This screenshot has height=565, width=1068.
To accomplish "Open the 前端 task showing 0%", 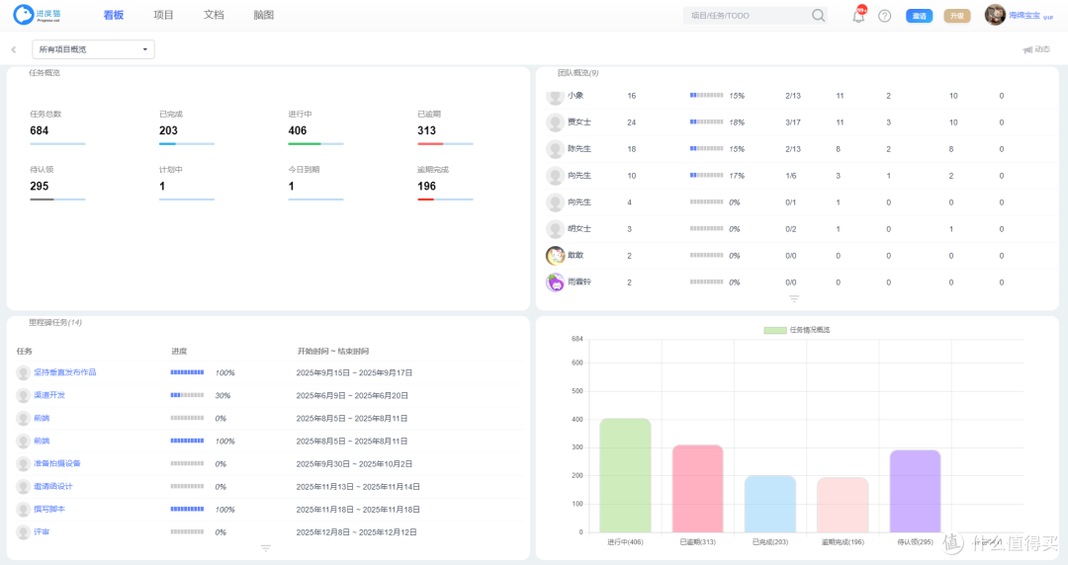I will [x=42, y=418].
